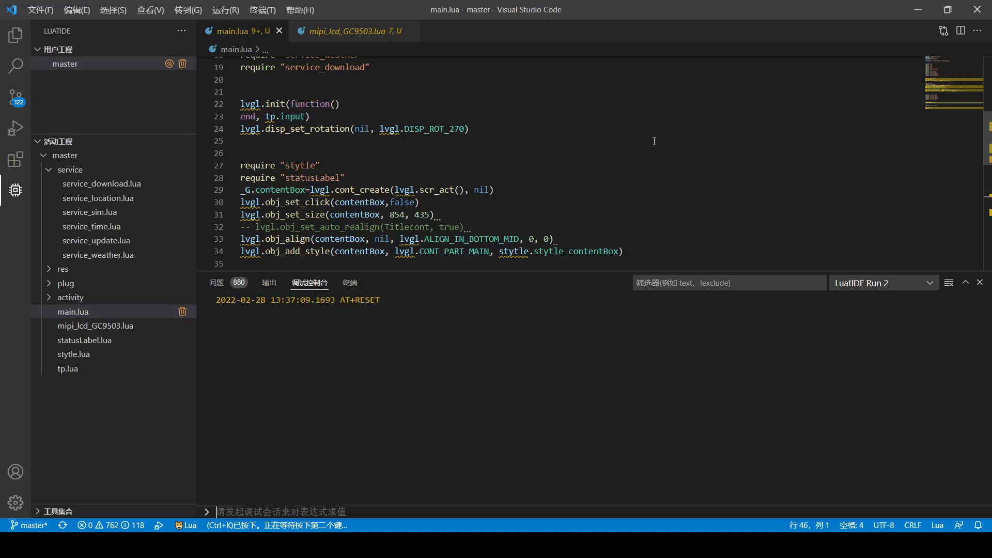Viewport: 992px width, 558px height.
Task: Switch to the 输出 panel tab
Action: (x=269, y=283)
